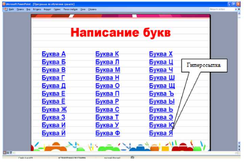The image size is (245, 162).
Task: Open the Окно menu
Action: point(83,9)
